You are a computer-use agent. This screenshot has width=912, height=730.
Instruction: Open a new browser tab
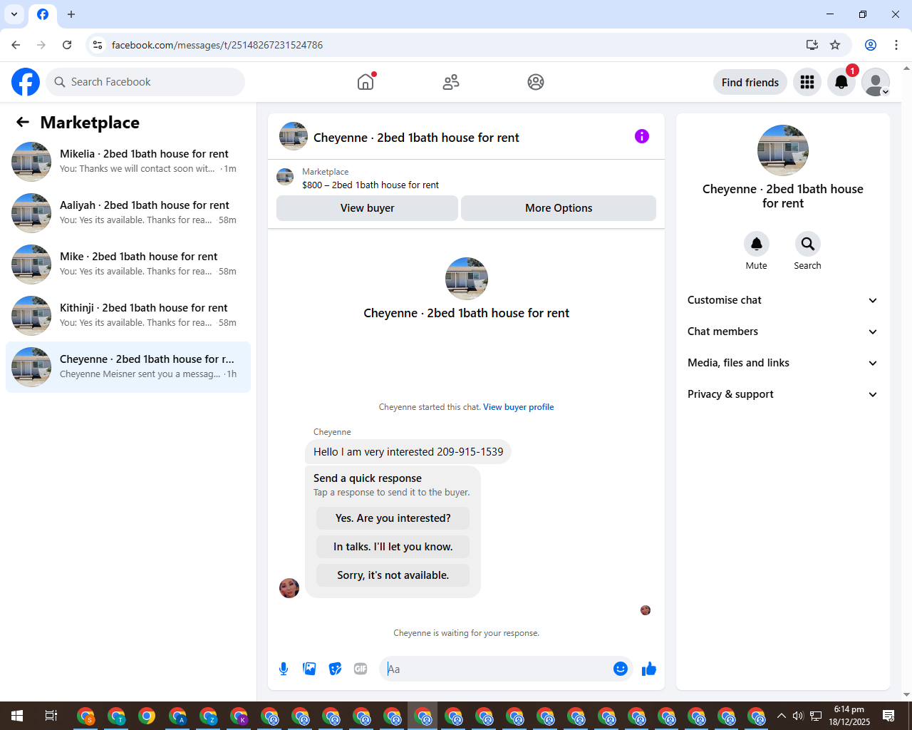click(x=71, y=14)
